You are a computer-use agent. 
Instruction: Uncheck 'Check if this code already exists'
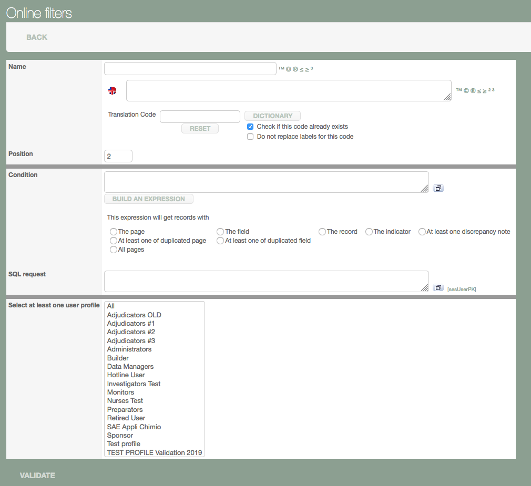click(250, 127)
